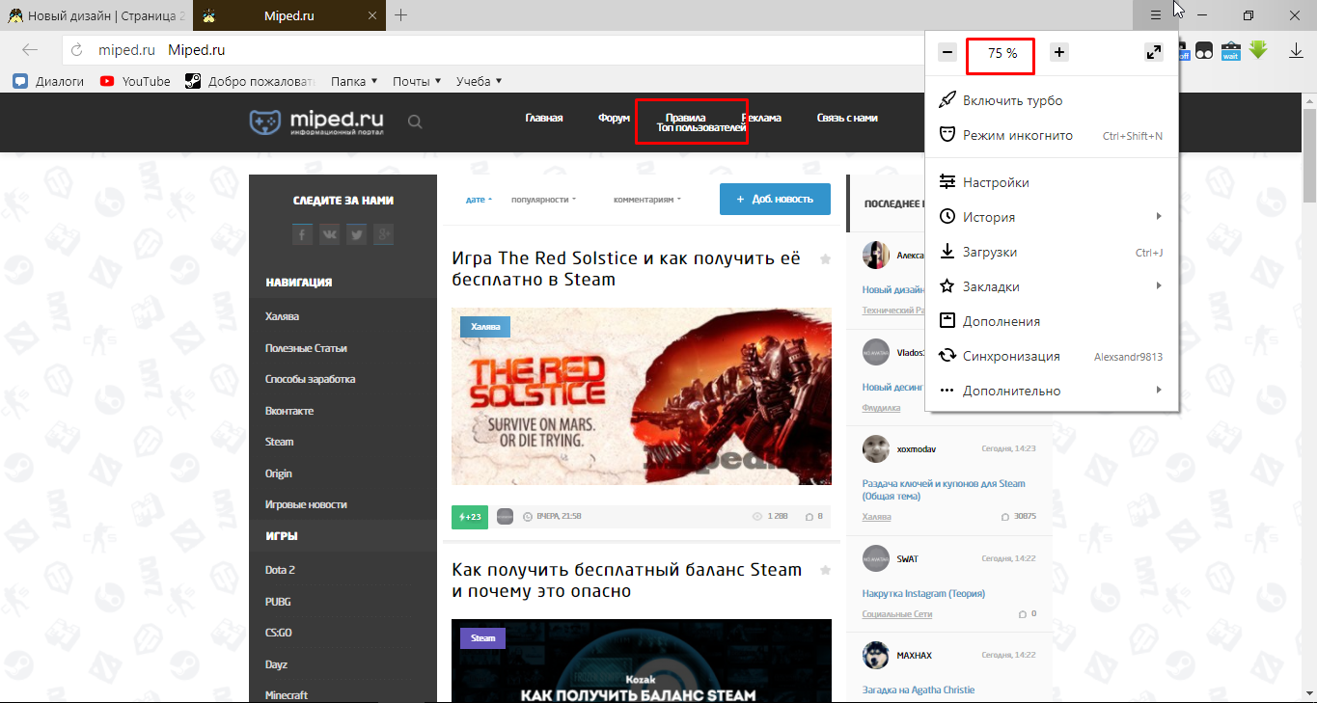Open The Red Solstice article title
Viewport: 1317px width, 703px height.
point(626,269)
